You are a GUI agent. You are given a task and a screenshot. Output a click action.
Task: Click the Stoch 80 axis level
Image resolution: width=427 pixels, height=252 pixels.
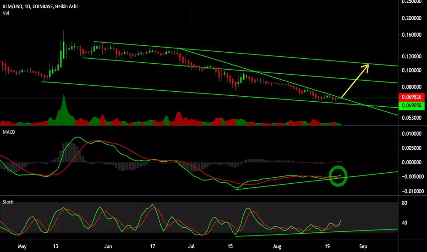[x=405, y=203]
